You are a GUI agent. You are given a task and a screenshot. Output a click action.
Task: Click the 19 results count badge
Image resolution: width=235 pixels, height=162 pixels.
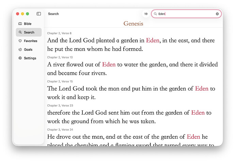pyautogui.click(x=146, y=14)
